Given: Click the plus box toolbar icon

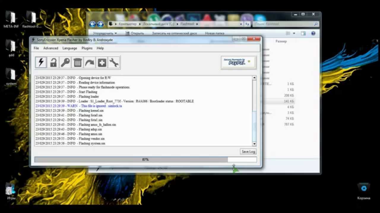Looking at the screenshot, I should pyautogui.click(x=102, y=62).
